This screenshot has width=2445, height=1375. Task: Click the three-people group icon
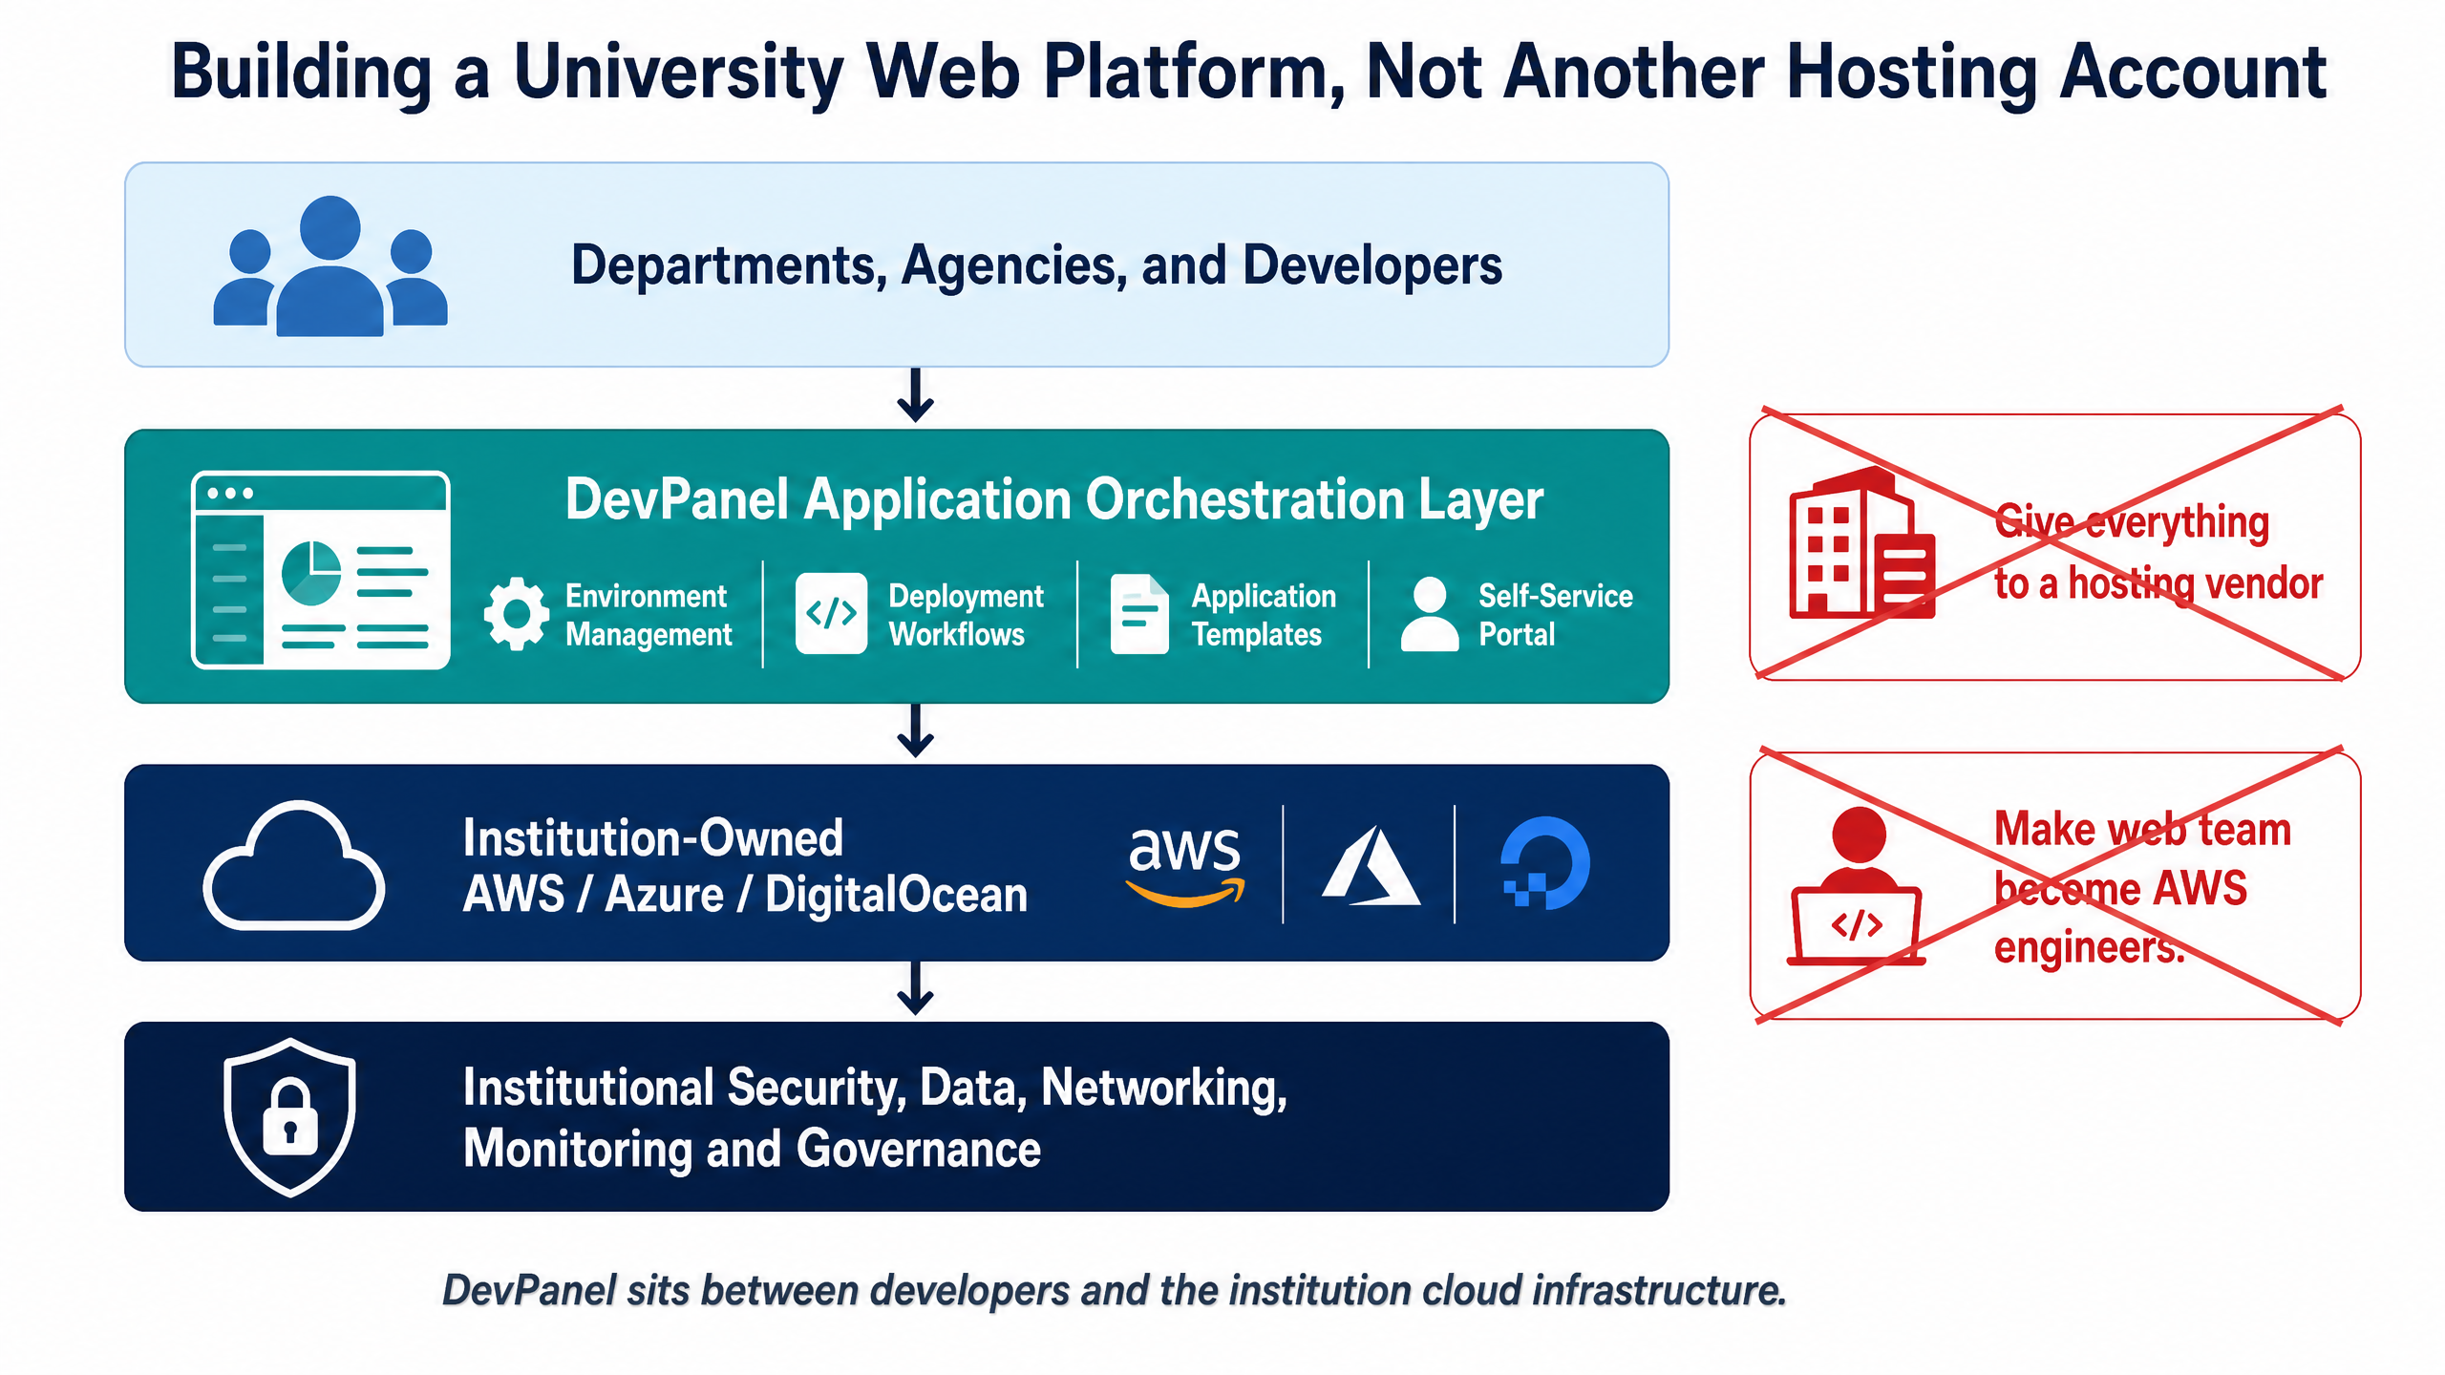tap(330, 265)
